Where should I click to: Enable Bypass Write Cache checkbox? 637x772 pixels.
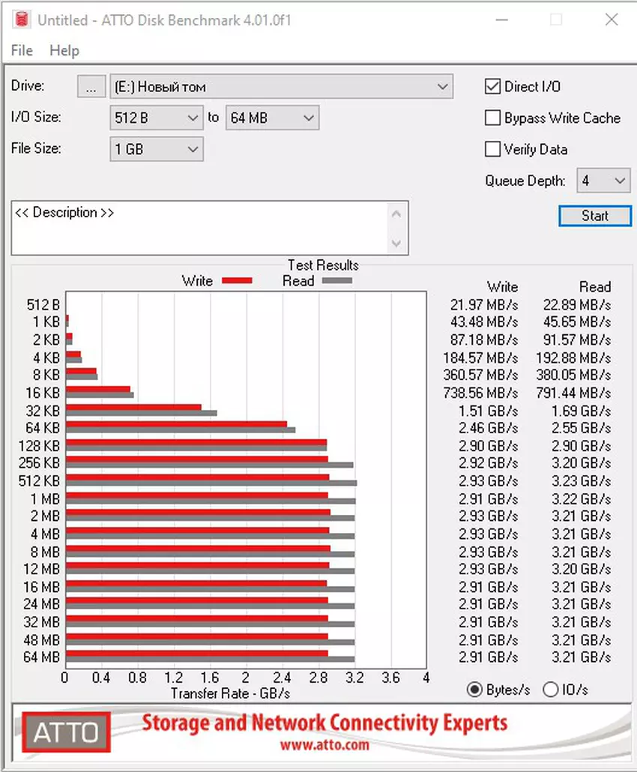tap(492, 118)
